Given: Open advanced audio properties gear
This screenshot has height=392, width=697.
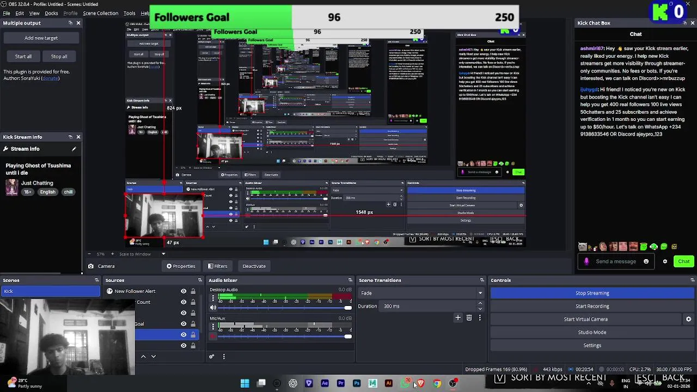Looking at the screenshot, I should pos(212,357).
